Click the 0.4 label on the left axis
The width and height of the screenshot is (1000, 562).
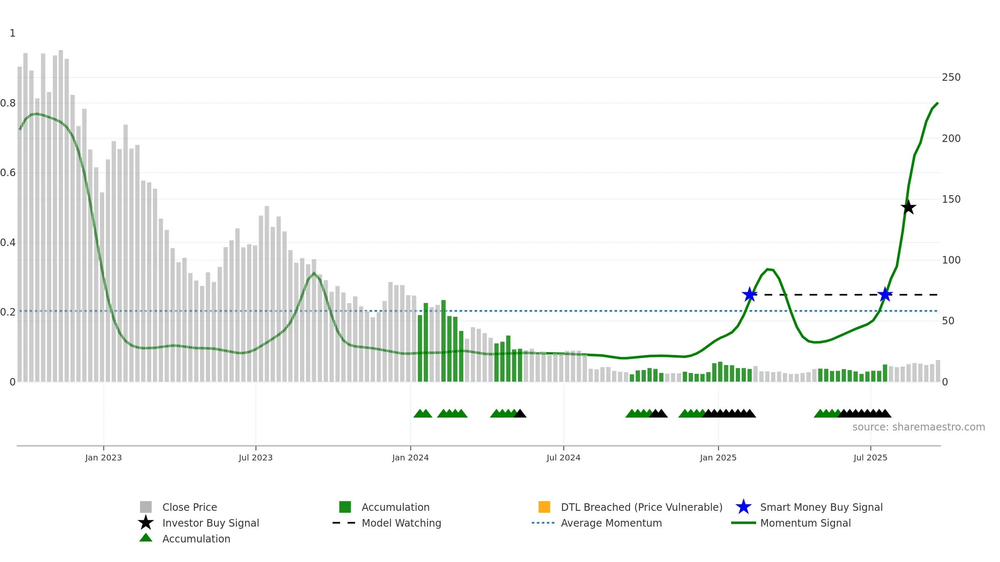click(8, 242)
